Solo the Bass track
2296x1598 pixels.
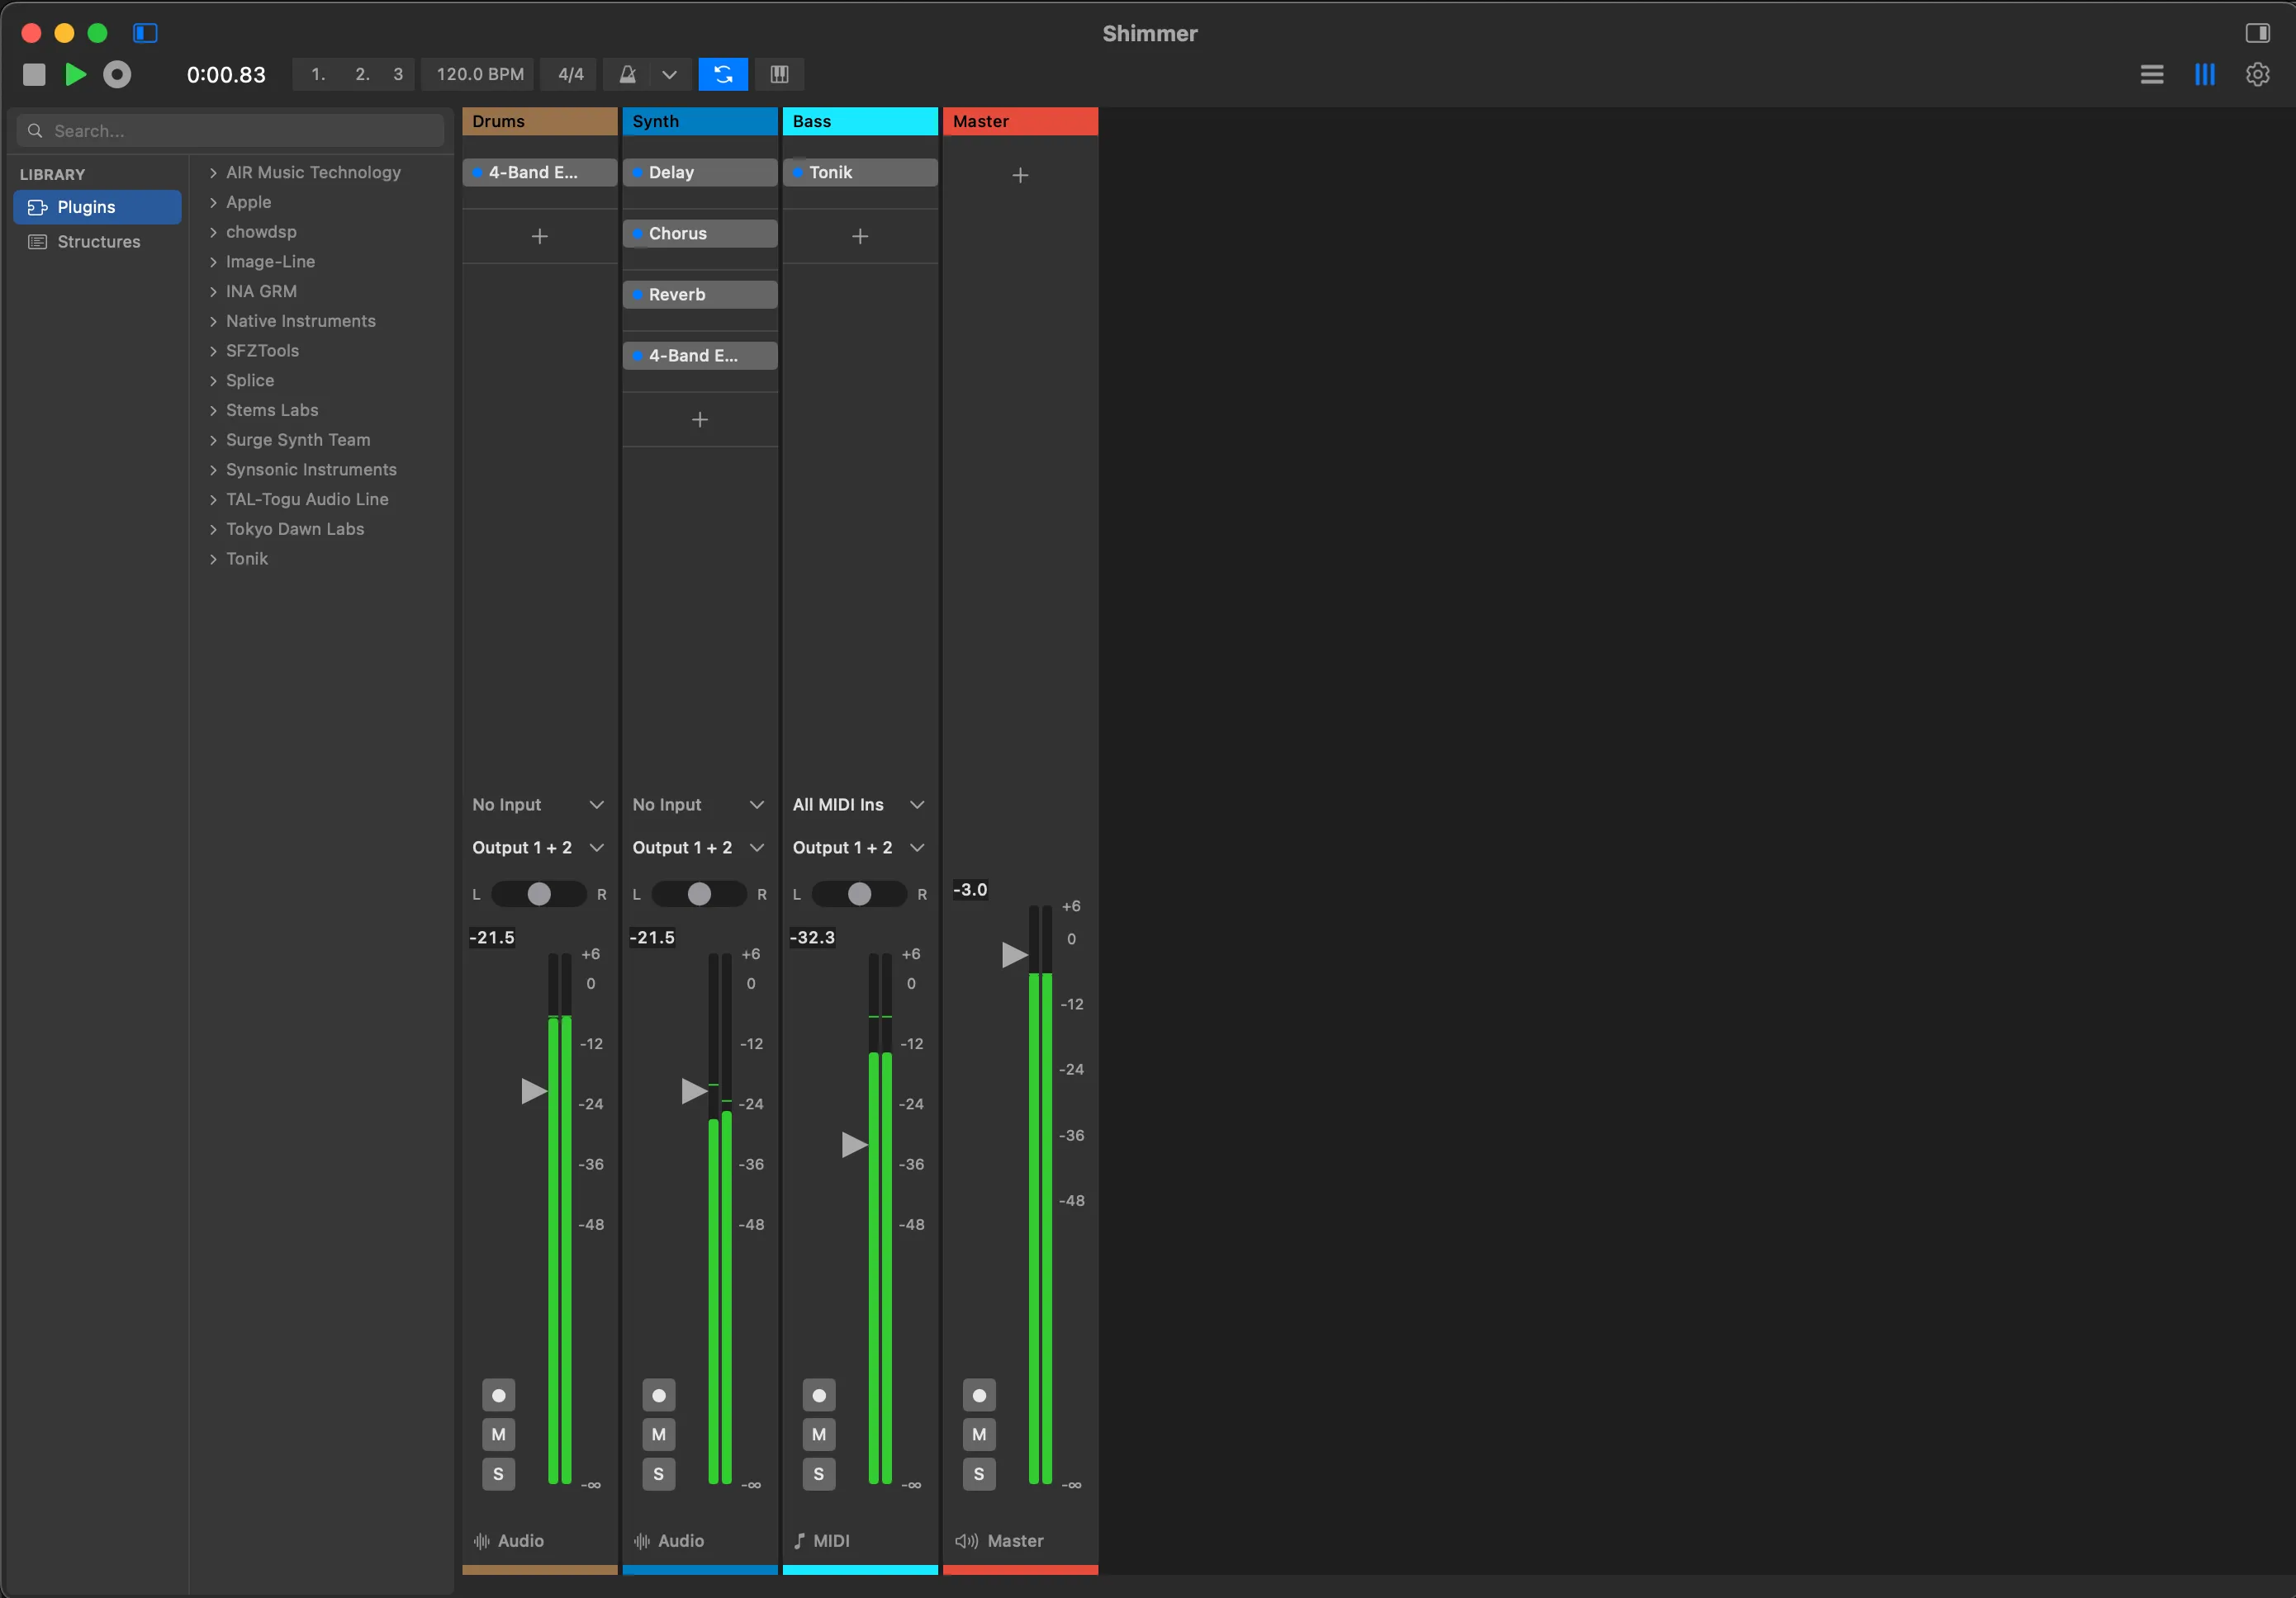click(819, 1474)
